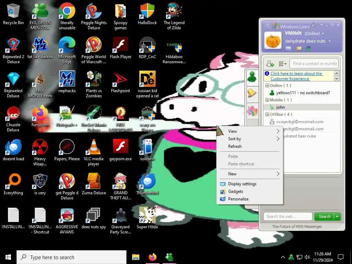The image size is (352, 264).
Task: Open File Explorer from the taskbar
Action: click(135, 257)
